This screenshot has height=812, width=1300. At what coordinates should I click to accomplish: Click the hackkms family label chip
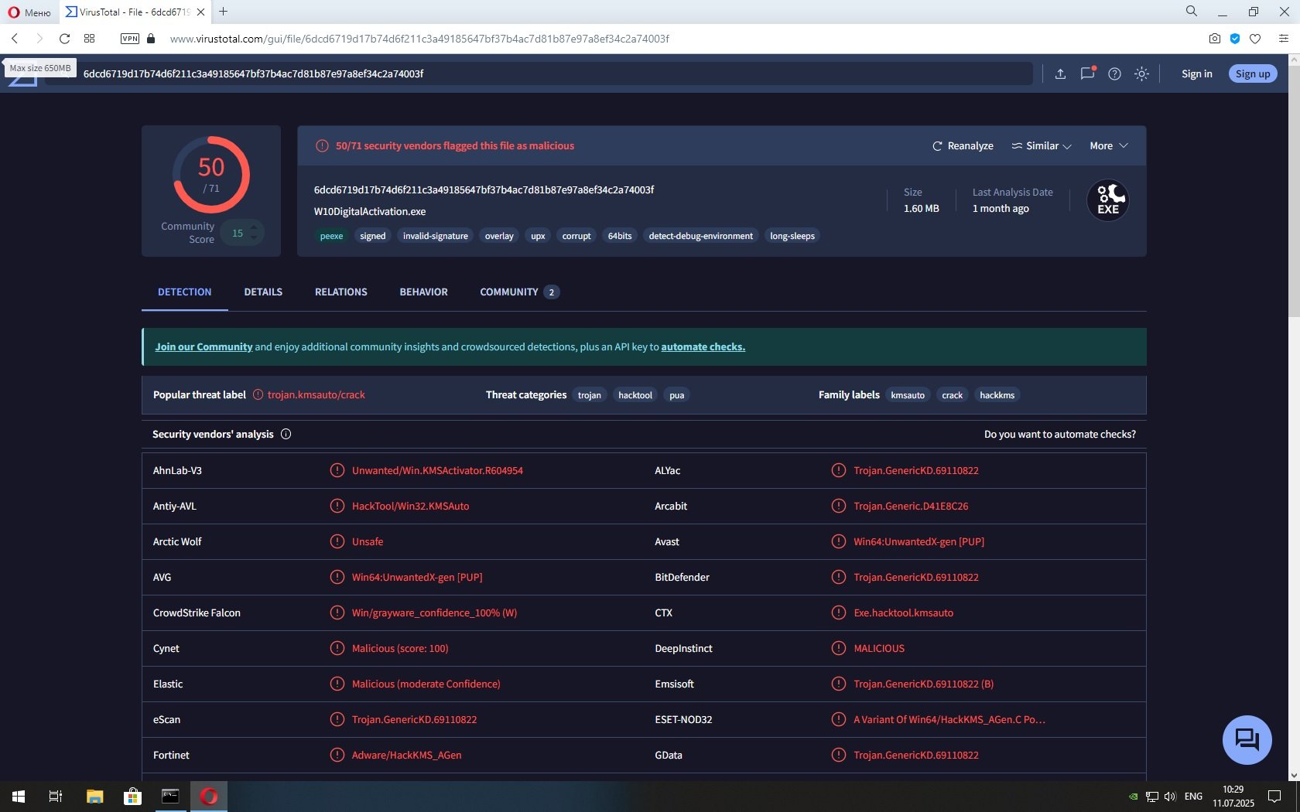997,395
